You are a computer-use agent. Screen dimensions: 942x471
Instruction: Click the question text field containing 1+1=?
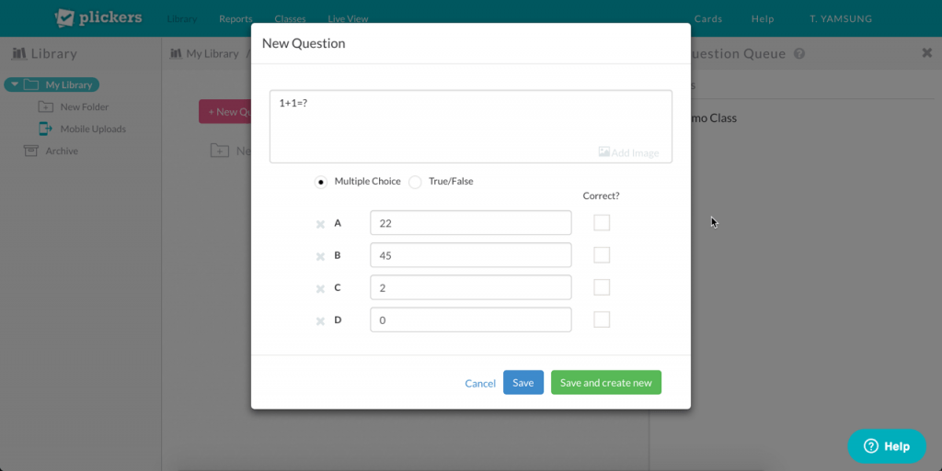tap(470, 119)
